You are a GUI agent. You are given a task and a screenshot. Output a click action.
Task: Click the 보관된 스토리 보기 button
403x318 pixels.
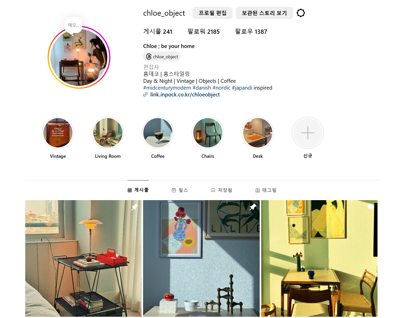tap(264, 13)
